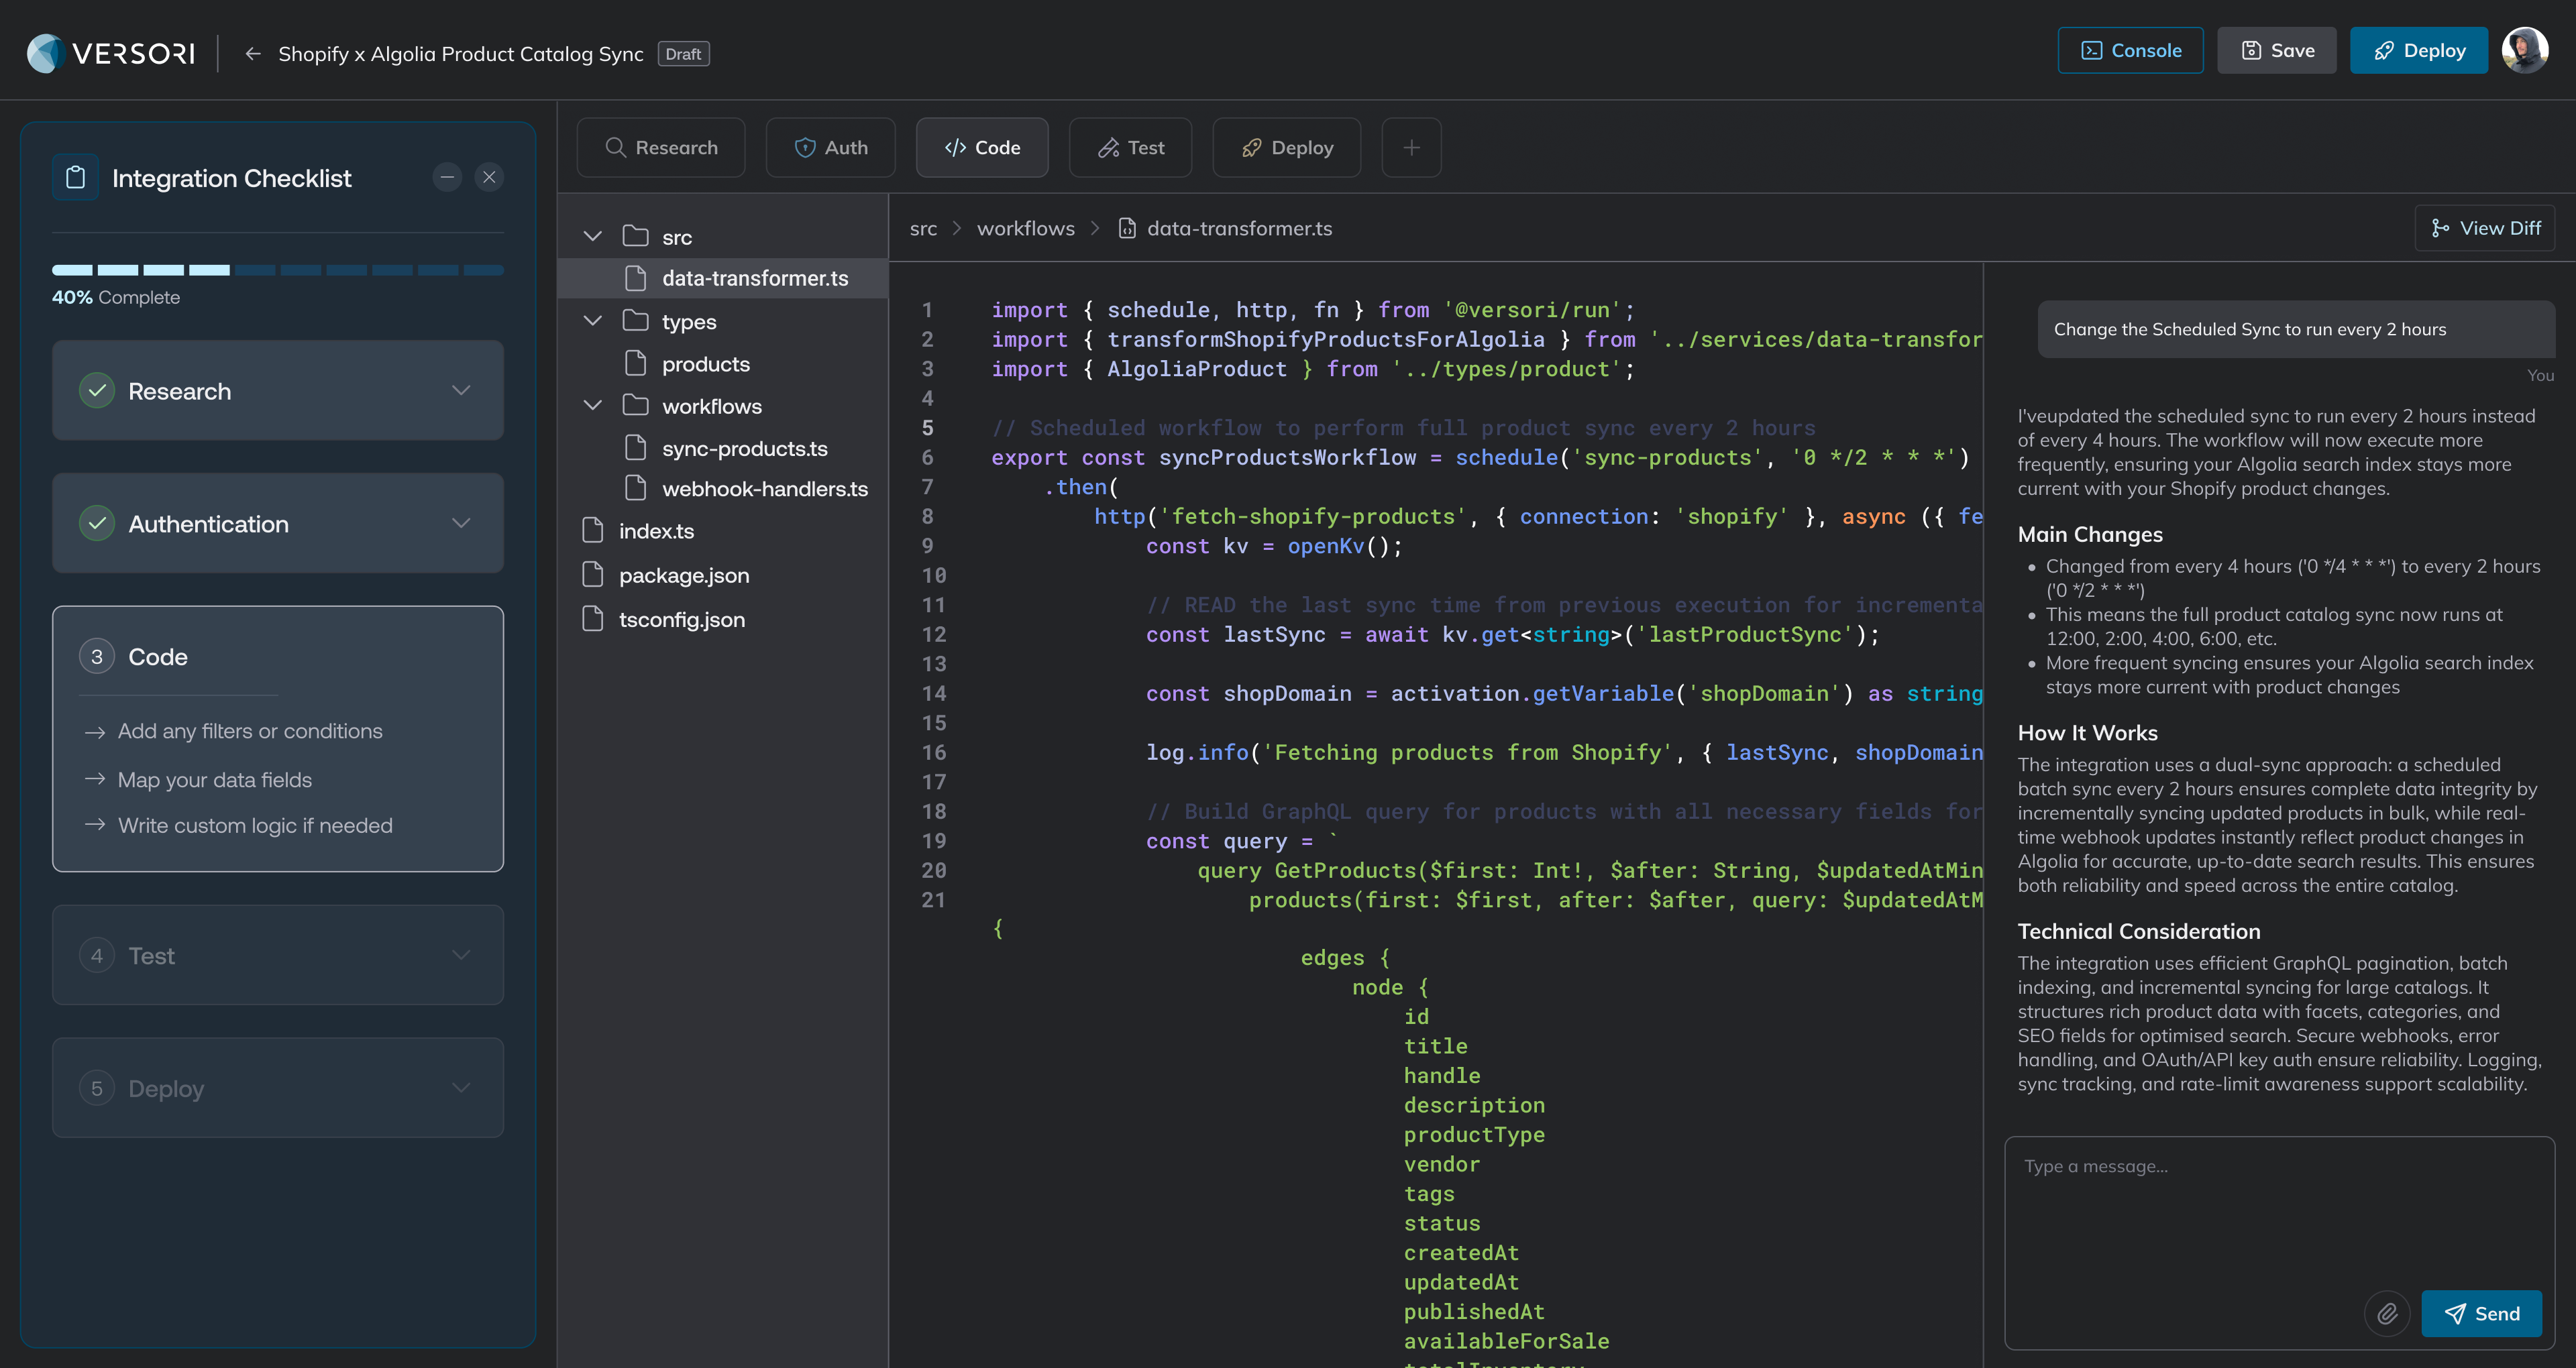Click the Versori logo
Viewport: 2576px width, 1368px height.
[111, 53]
